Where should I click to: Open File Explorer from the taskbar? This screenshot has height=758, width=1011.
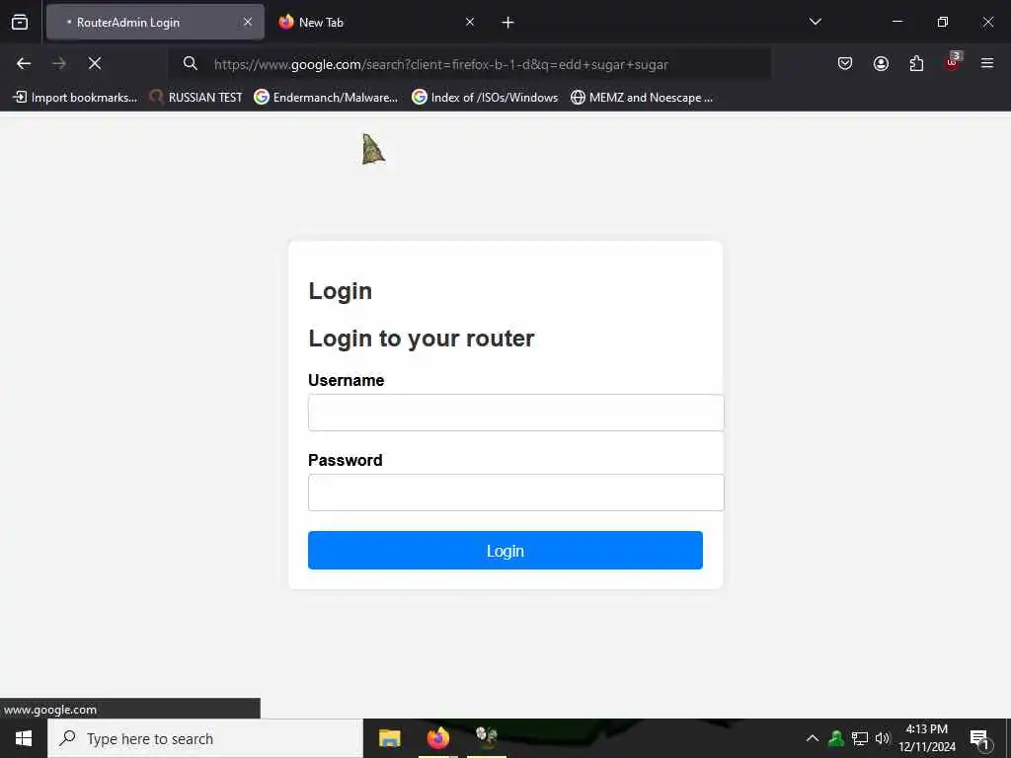click(x=389, y=738)
